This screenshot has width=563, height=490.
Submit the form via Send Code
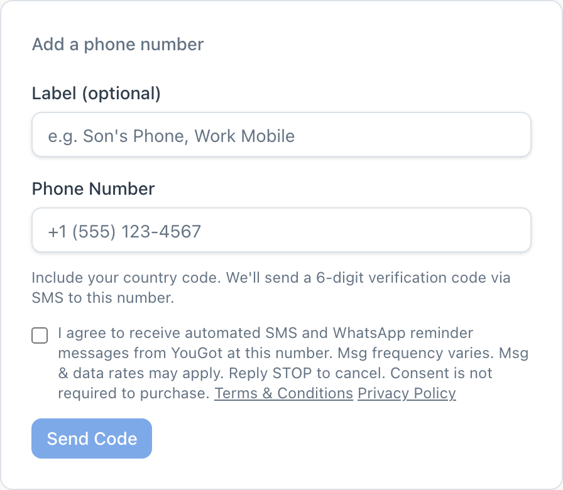(91, 438)
